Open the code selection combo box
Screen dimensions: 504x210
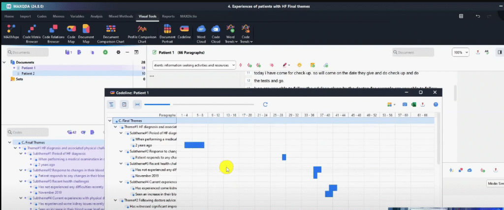tap(194, 65)
